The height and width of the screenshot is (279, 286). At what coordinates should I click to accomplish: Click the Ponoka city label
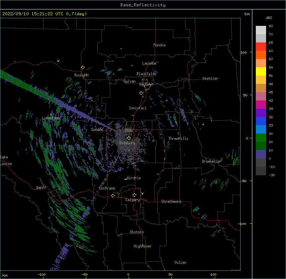[x=159, y=45]
